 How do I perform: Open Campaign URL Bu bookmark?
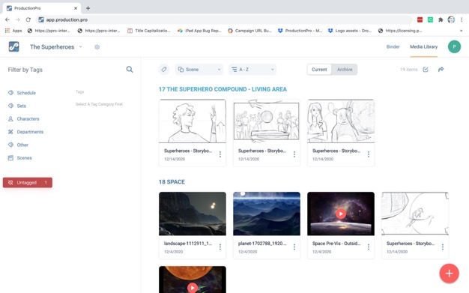pos(249,31)
